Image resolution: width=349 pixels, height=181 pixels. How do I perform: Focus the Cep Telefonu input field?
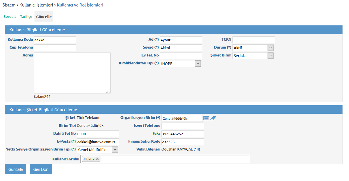pos(55,48)
